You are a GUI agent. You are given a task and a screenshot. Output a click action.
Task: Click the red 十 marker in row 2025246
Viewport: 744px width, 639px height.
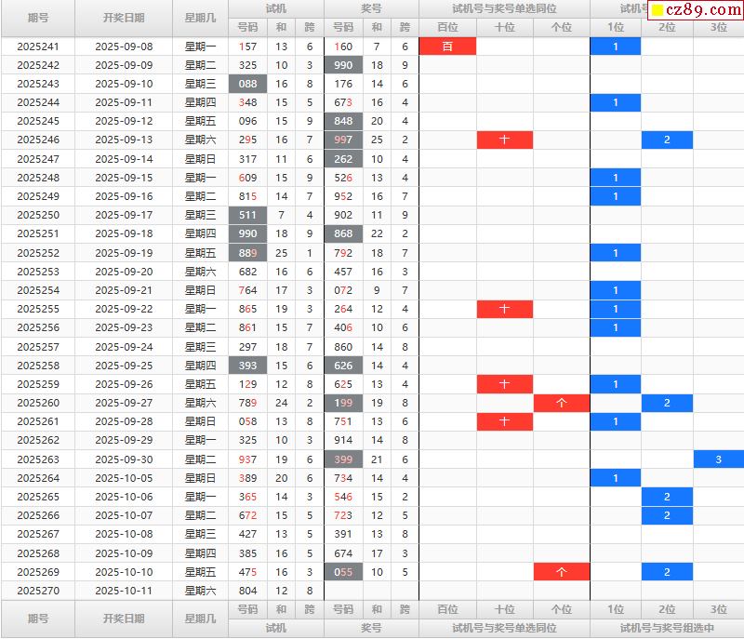click(505, 140)
